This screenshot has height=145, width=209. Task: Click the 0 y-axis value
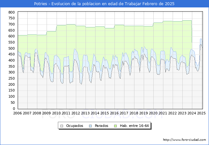(14, 109)
